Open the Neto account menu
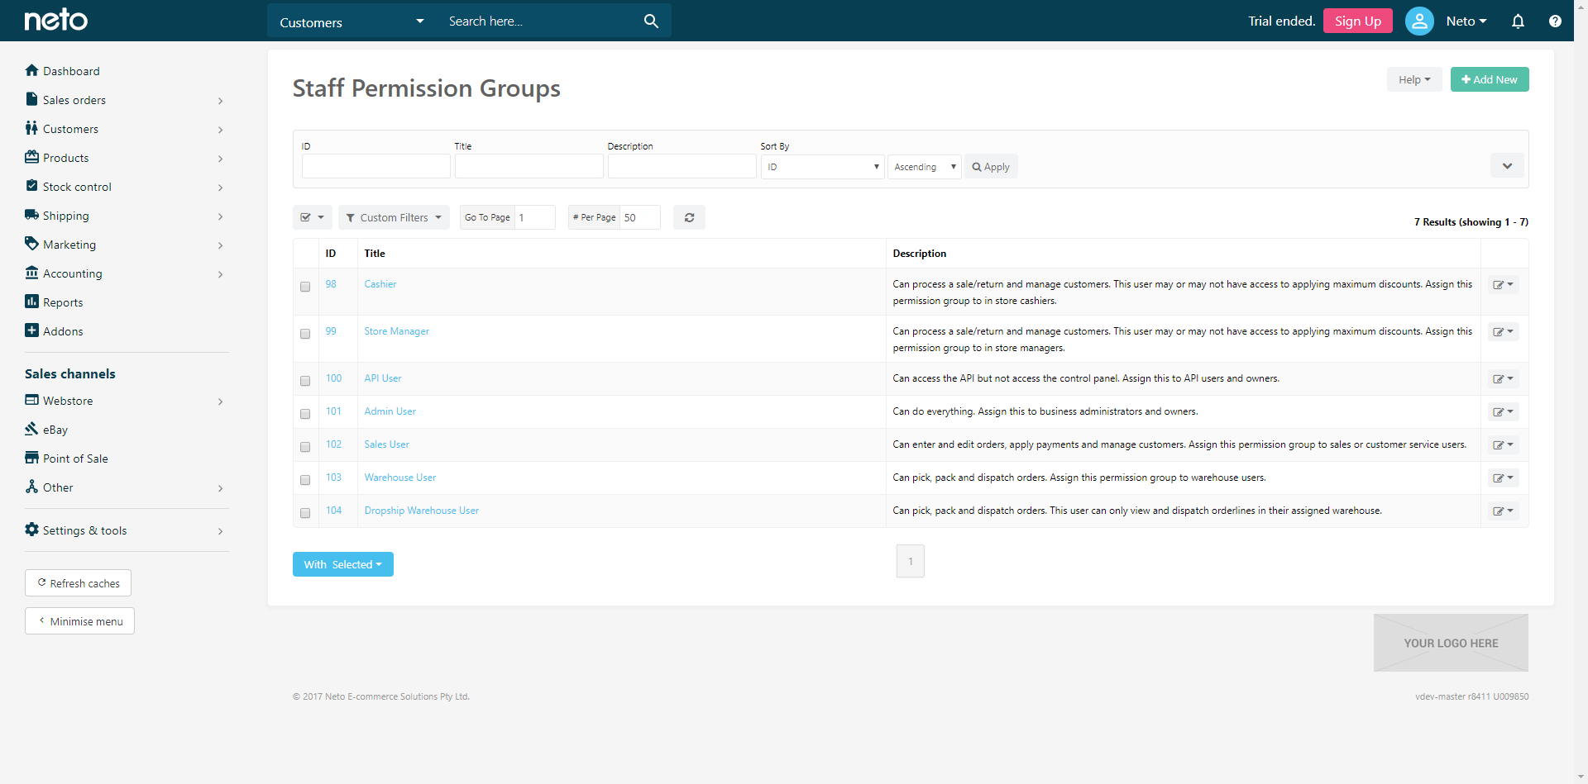1588x784 pixels. coord(1466,21)
